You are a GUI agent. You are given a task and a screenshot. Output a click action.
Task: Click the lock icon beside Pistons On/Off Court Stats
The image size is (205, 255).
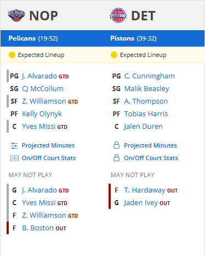point(116,158)
